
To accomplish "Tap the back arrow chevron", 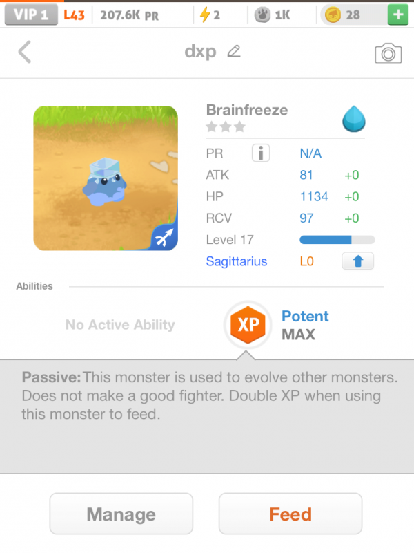I will click(x=25, y=52).
